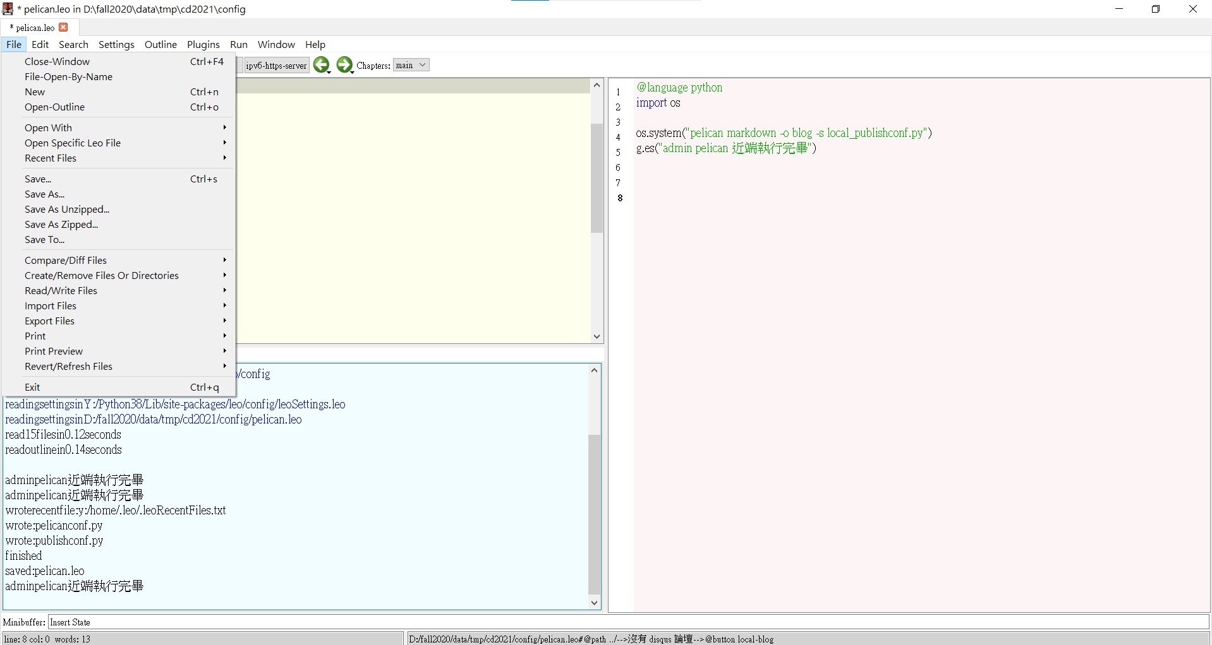The width and height of the screenshot is (1212, 645).
Task: Click the '@language python' line in body
Action: [x=679, y=87]
